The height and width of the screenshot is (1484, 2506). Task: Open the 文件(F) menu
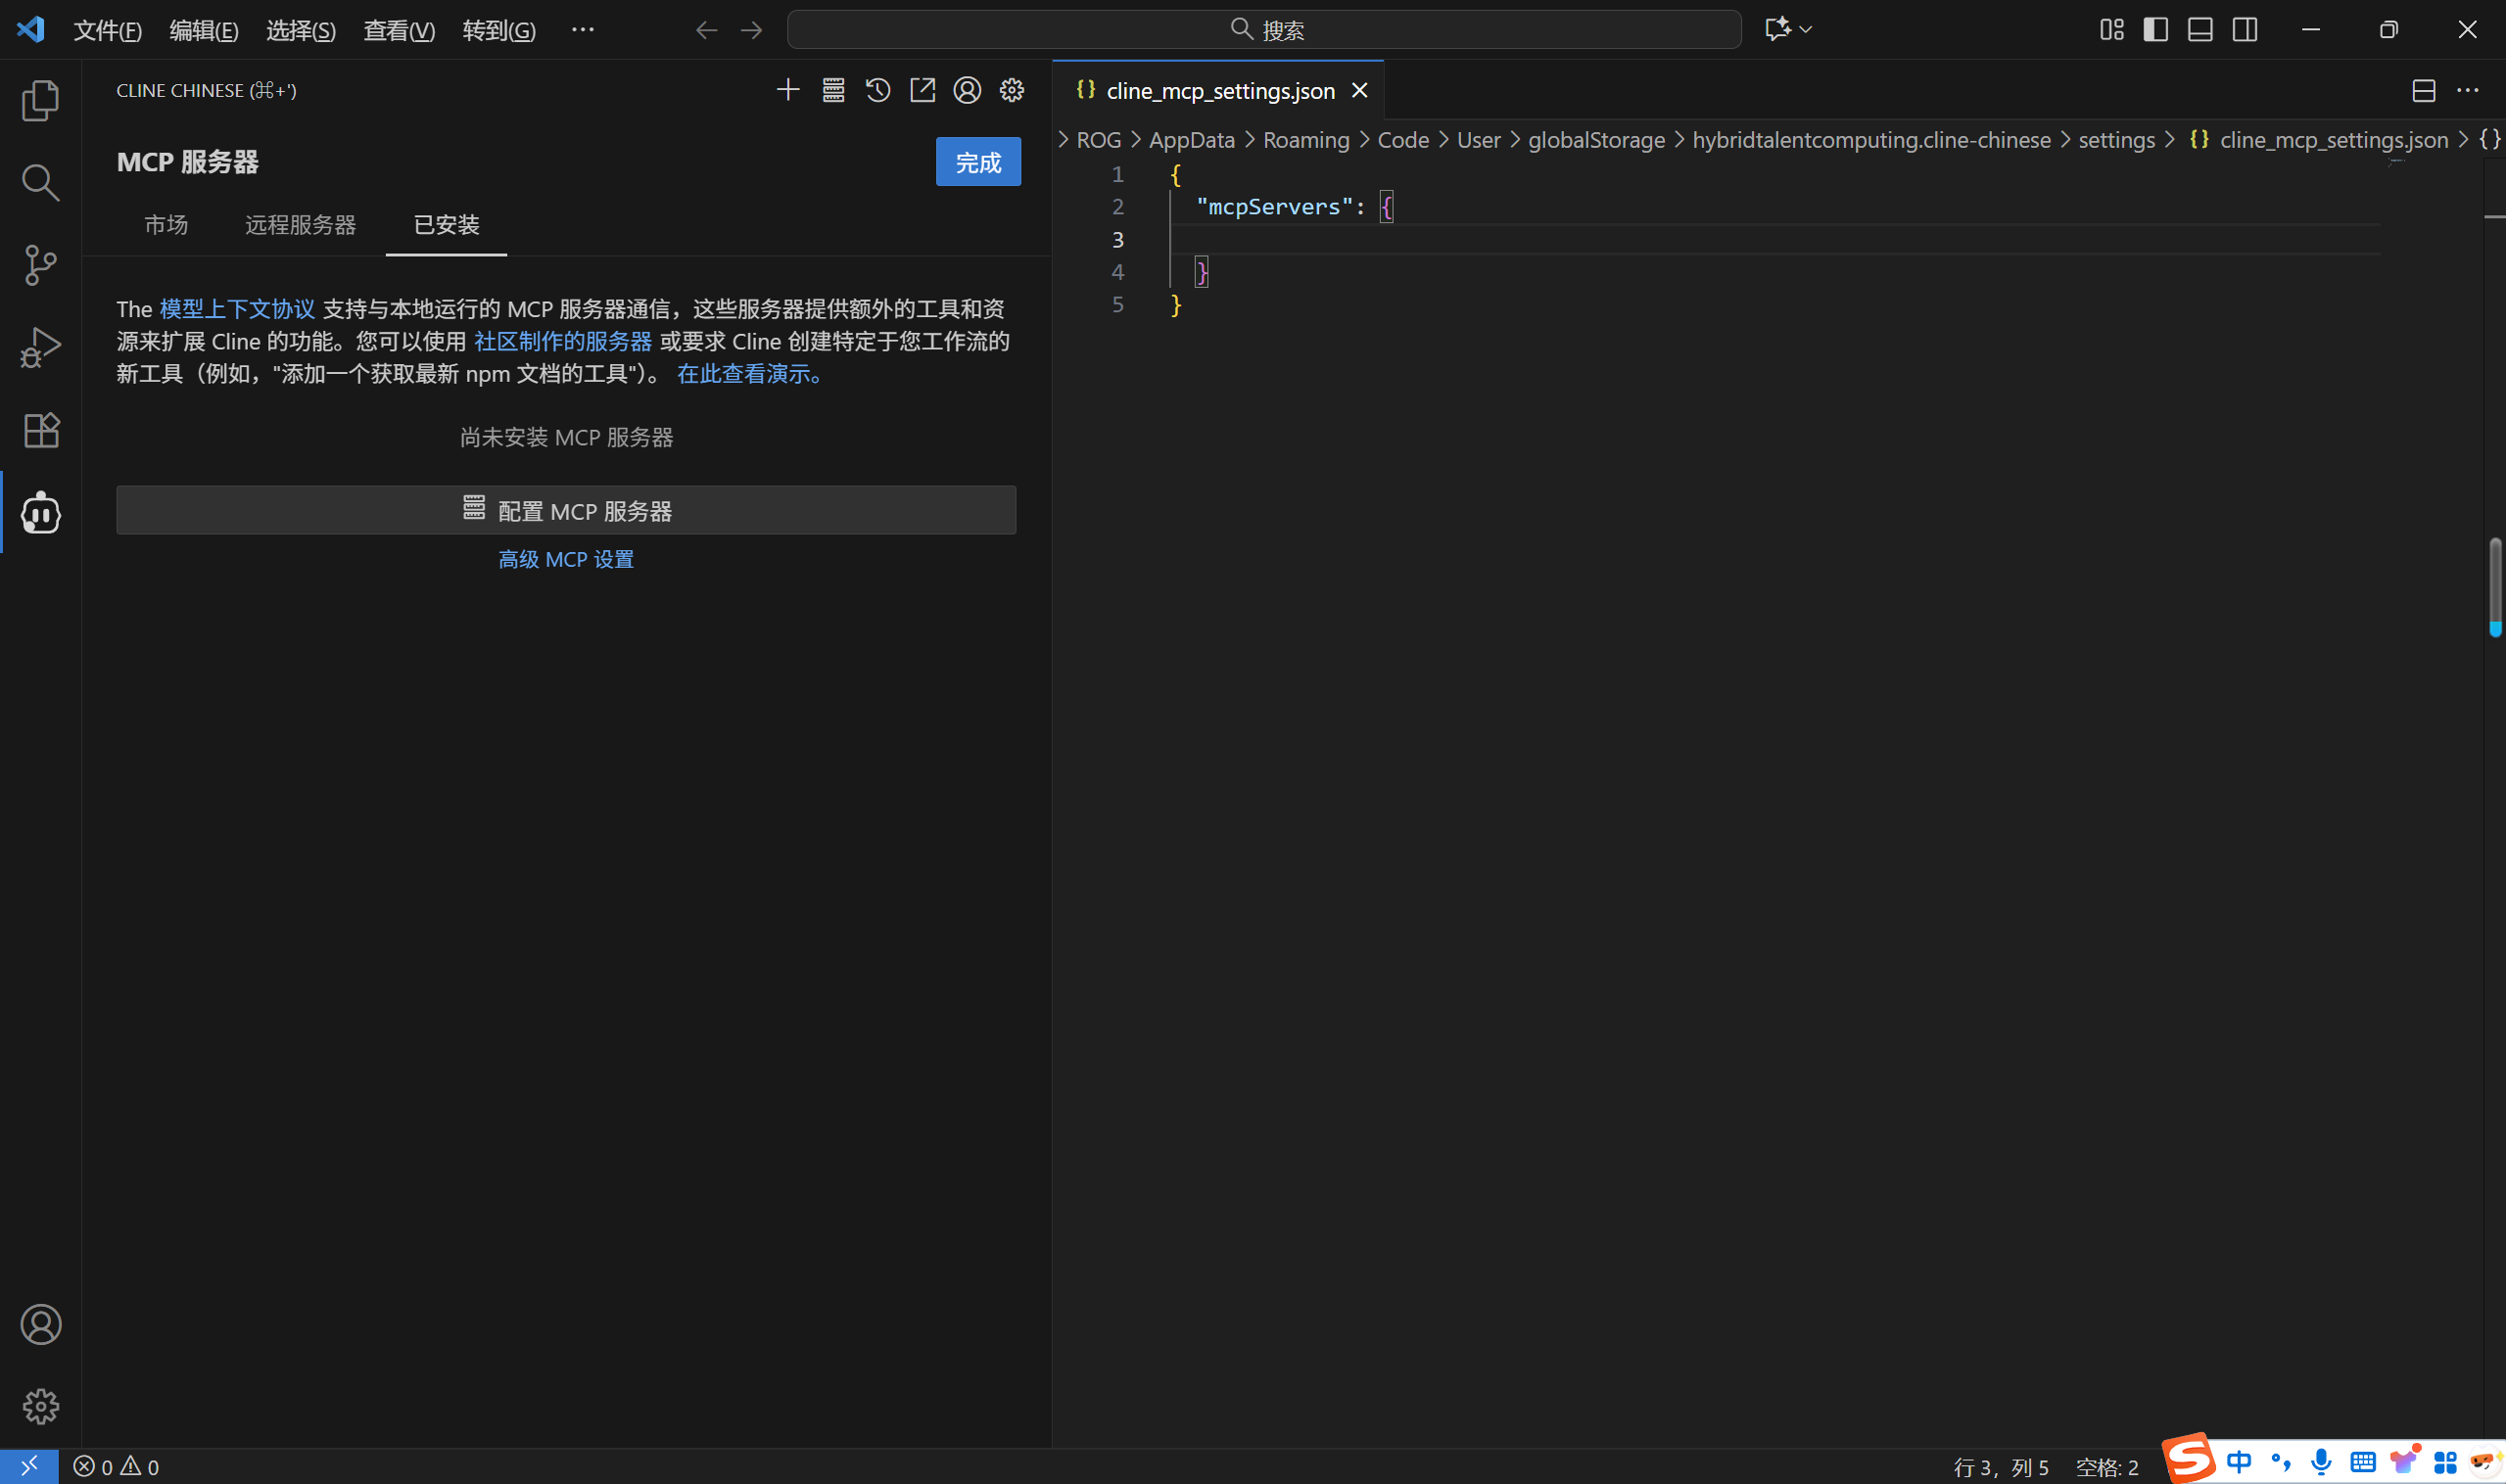(107, 30)
